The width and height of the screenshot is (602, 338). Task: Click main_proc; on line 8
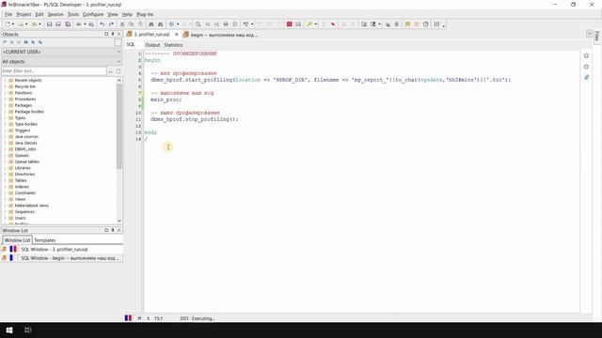coord(166,100)
